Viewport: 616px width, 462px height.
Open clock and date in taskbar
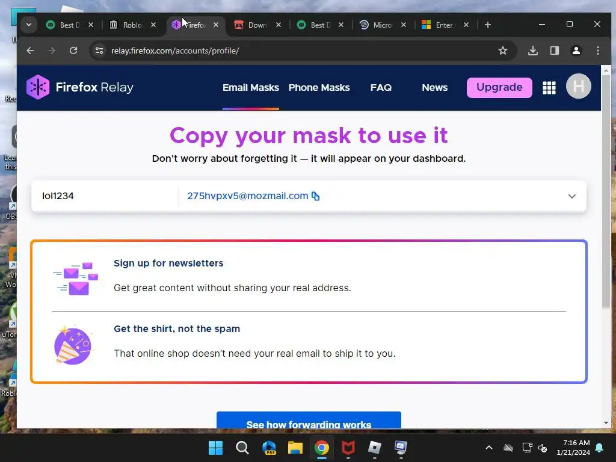tap(573, 448)
